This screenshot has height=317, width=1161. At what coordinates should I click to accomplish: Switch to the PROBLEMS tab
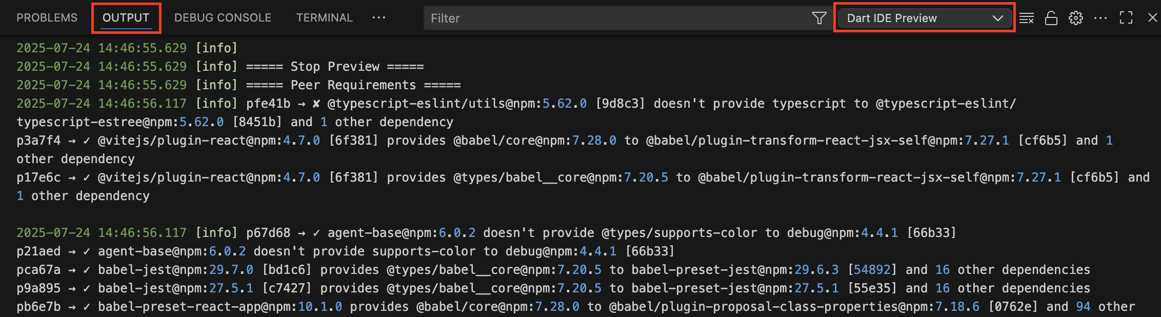click(47, 18)
